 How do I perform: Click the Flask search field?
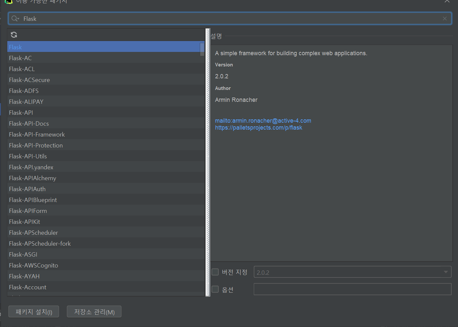[230, 19]
